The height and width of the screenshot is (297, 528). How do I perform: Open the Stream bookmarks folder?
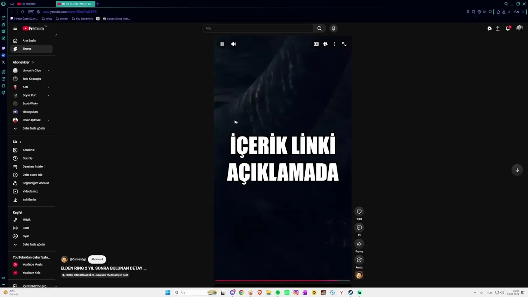(61, 19)
